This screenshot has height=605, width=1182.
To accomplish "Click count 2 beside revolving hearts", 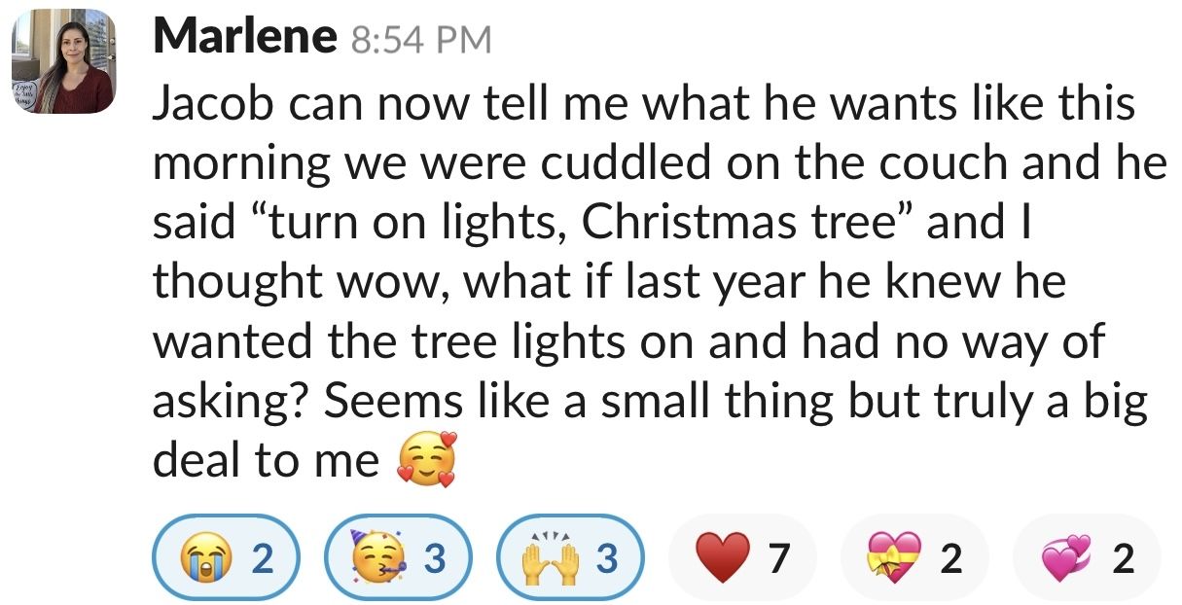I will [x=1124, y=559].
